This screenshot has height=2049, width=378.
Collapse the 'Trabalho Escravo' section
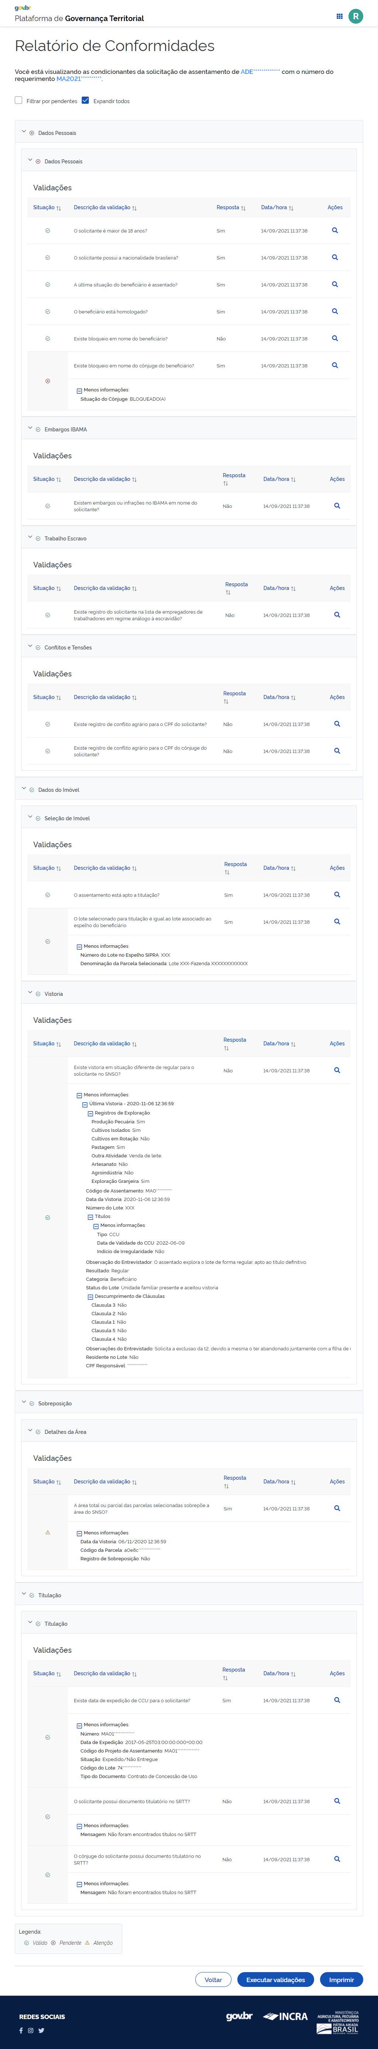[x=30, y=538]
